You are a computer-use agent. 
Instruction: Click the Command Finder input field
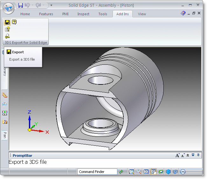point(97,172)
